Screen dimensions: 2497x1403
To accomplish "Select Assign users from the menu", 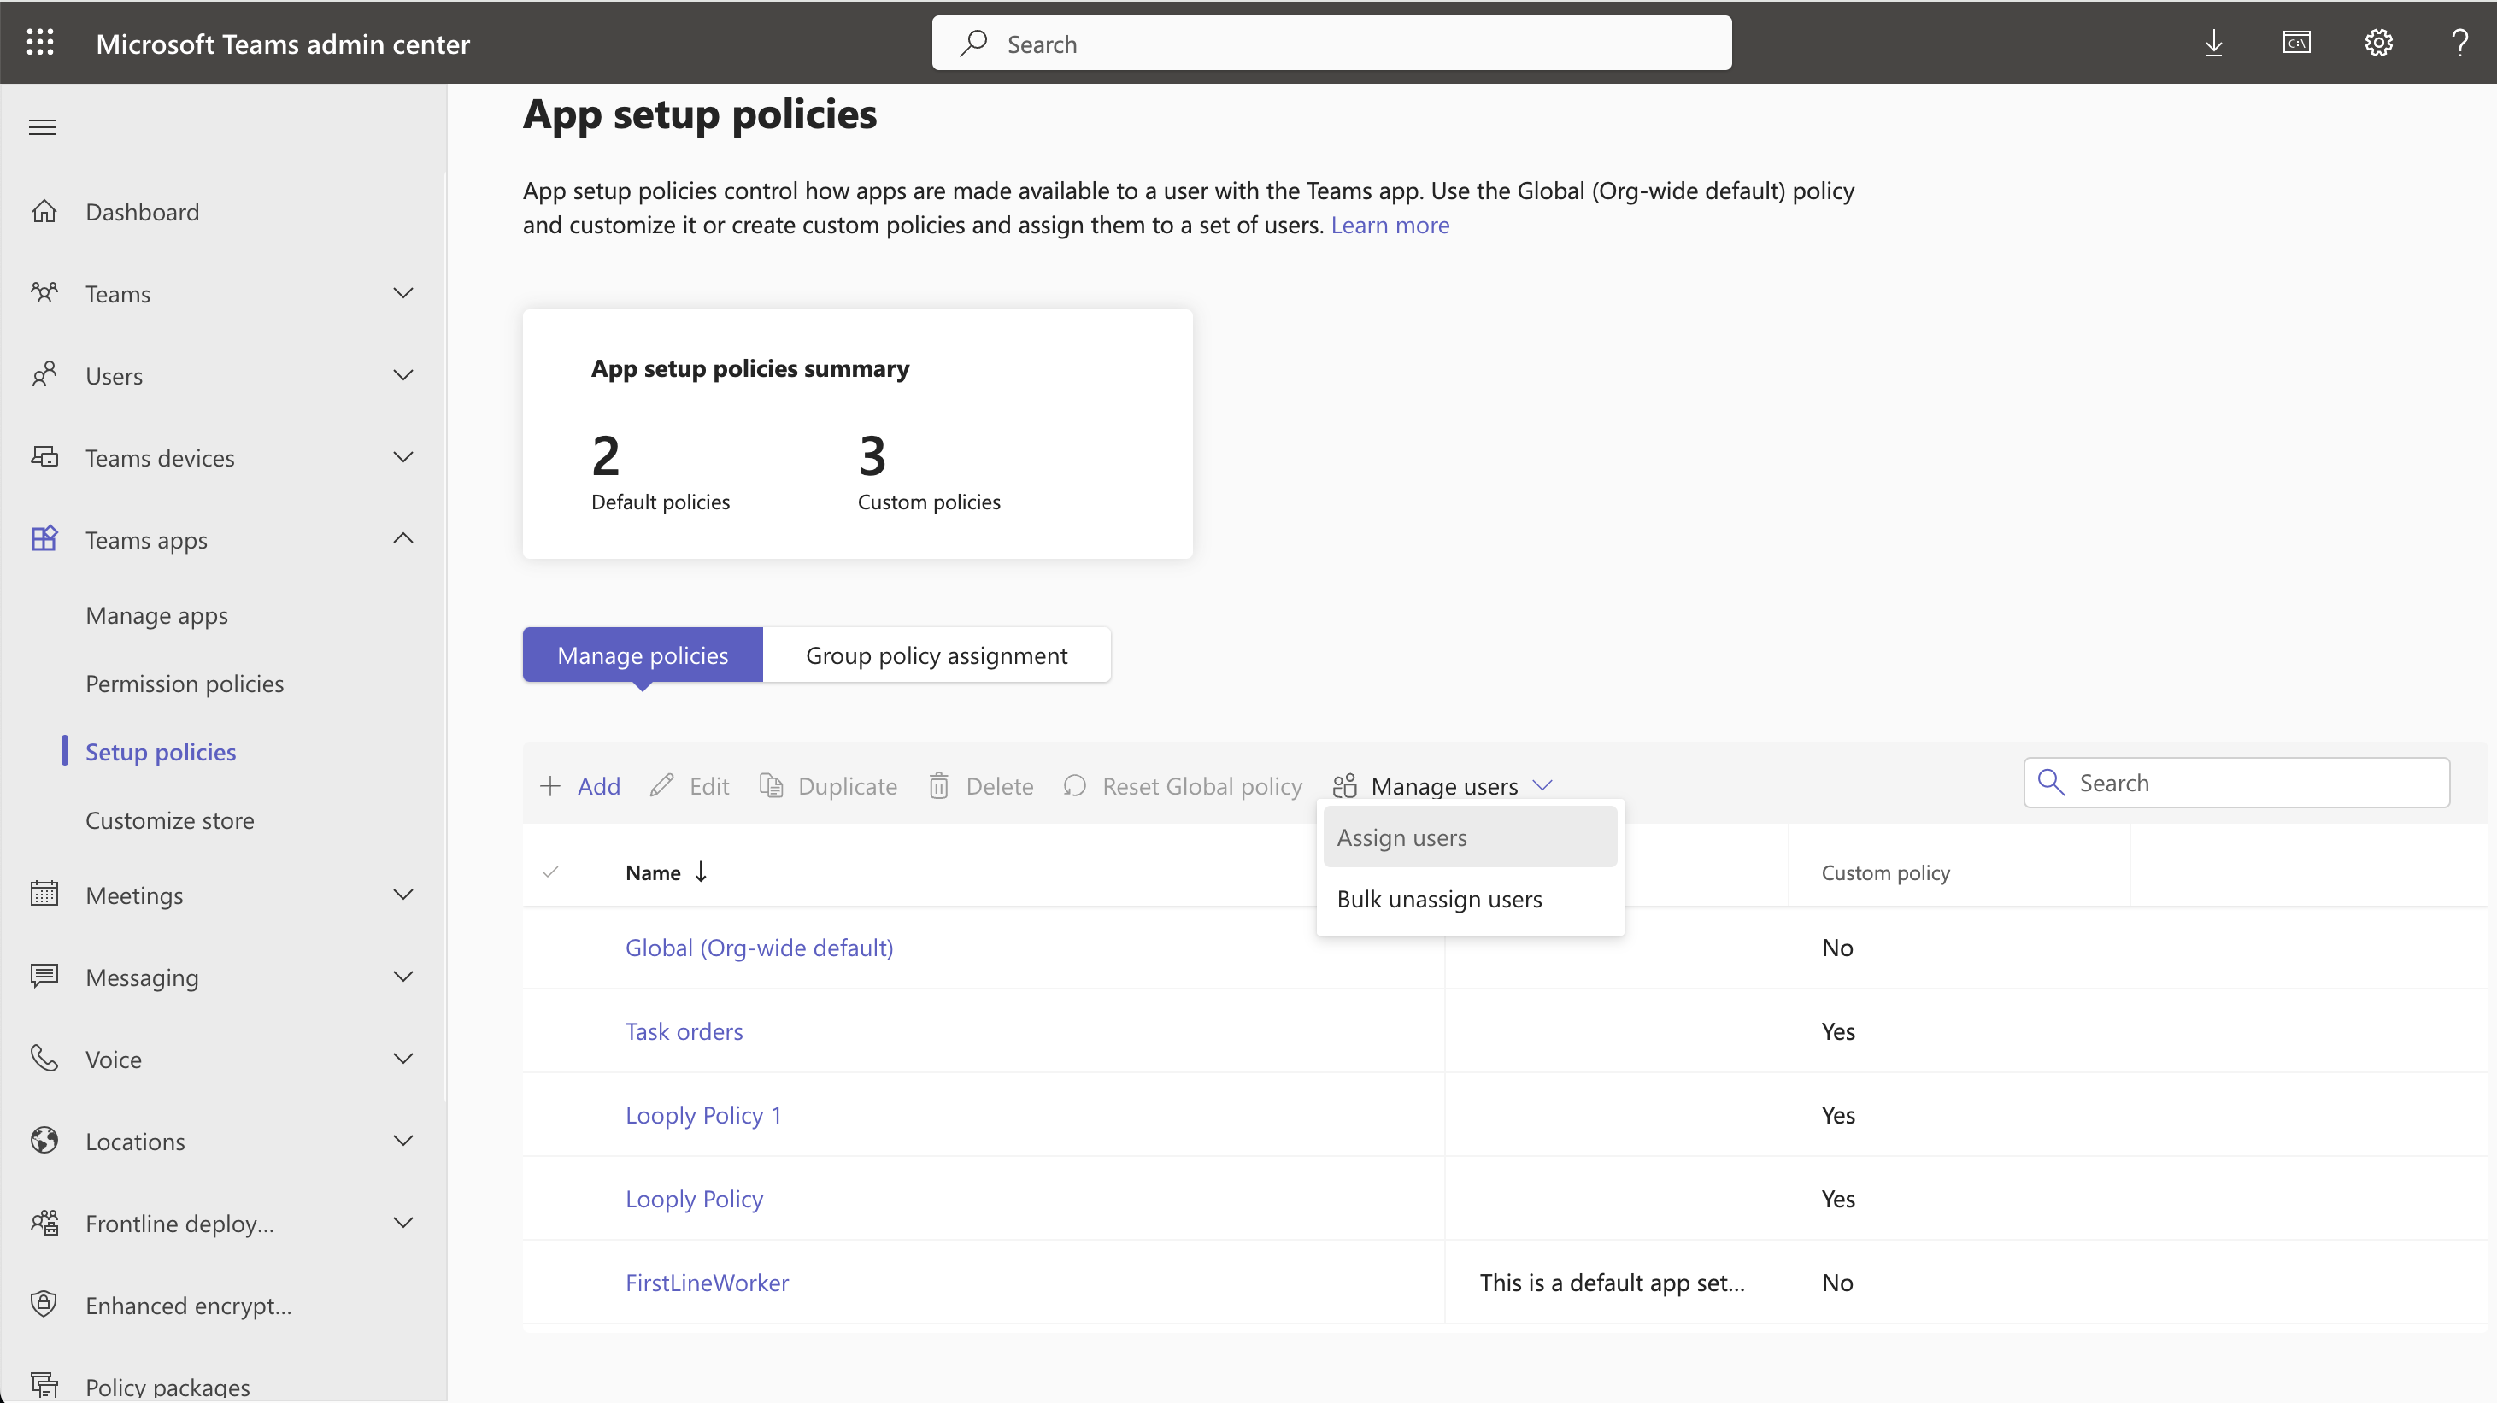I will coord(1401,837).
